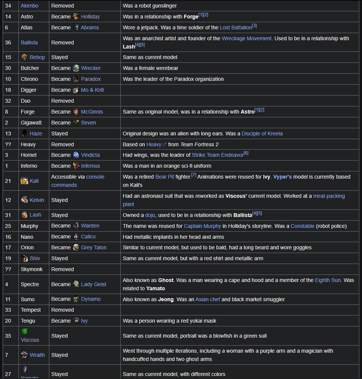Open the Lady Geist text link

click(93, 284)
